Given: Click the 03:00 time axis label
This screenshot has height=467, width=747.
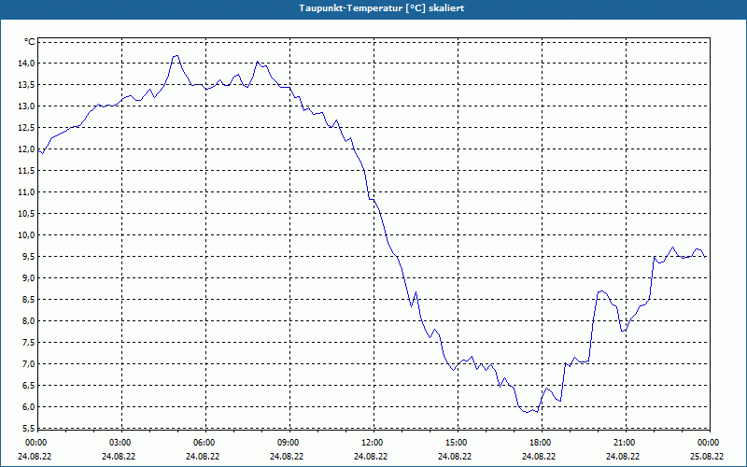Looking at the screenshot, I should pyautogui.click(x=120, y=443).
